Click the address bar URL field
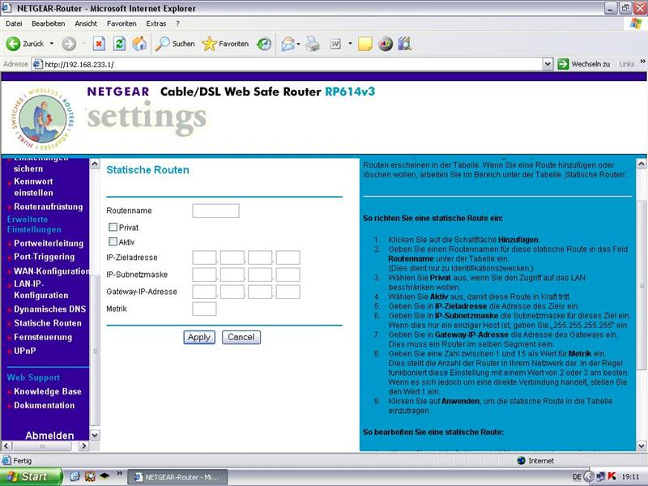648x486 pixels. click(287, 64)
